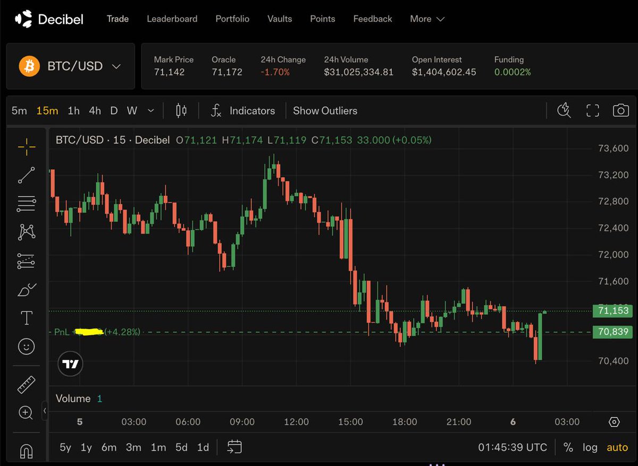Screen dimensions: 638x466
Task: Toggle the magnet snap mode
Action: 26,451
